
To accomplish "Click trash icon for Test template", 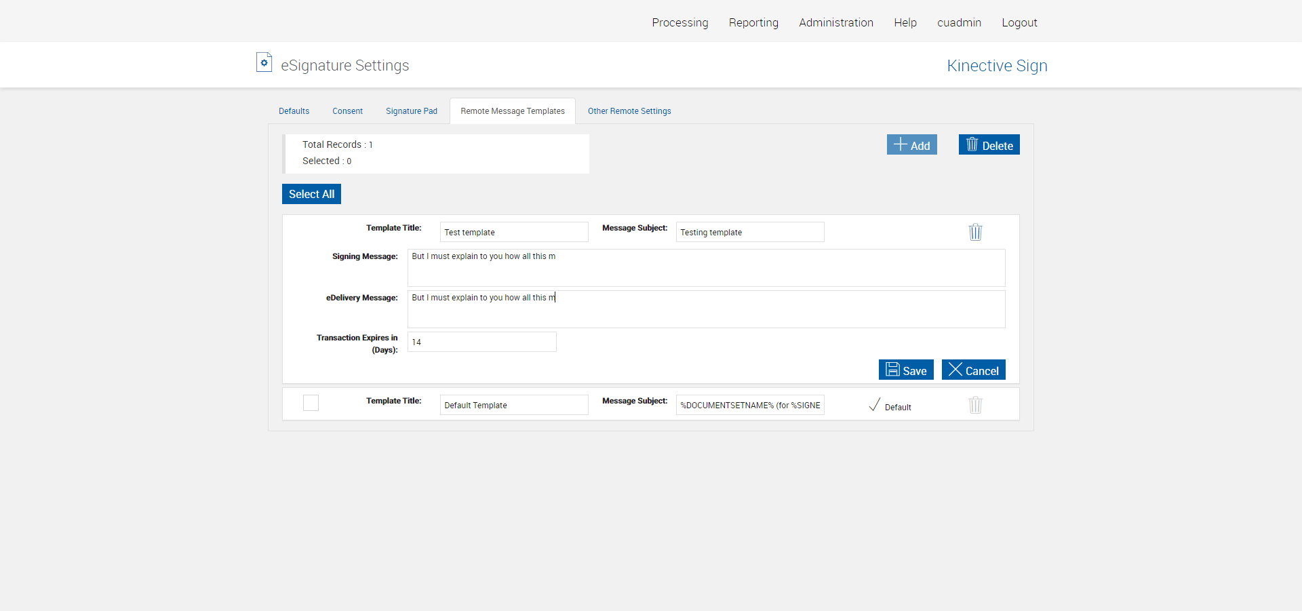I will coord(975,232).
